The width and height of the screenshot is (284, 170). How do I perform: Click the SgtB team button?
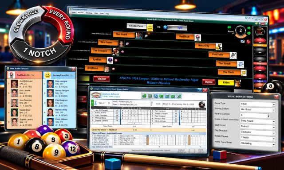[177, 27]
